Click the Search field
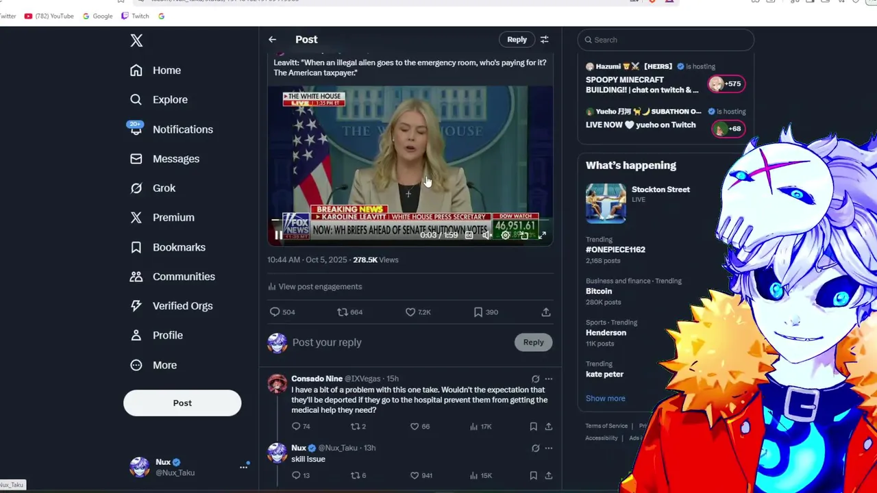The width and height of the screenshot is (877, 493). [x=665, y=40]
